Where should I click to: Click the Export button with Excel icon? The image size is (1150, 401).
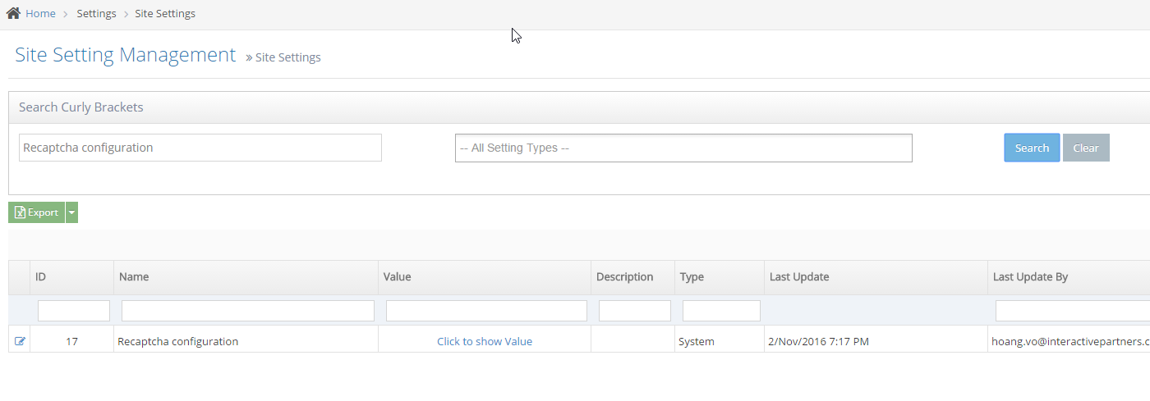pos(37,212)
